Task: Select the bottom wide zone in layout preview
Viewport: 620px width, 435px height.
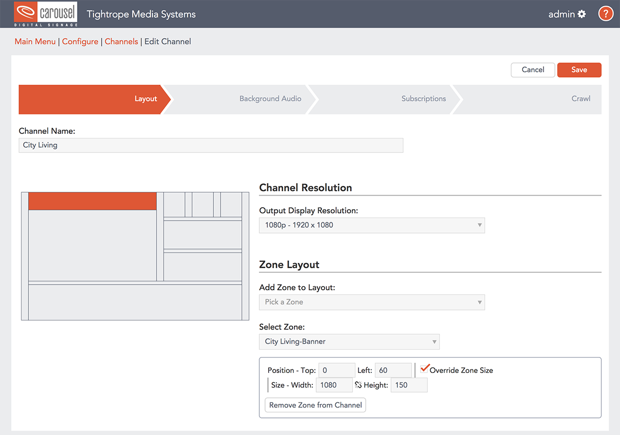Action: (135, 302)
